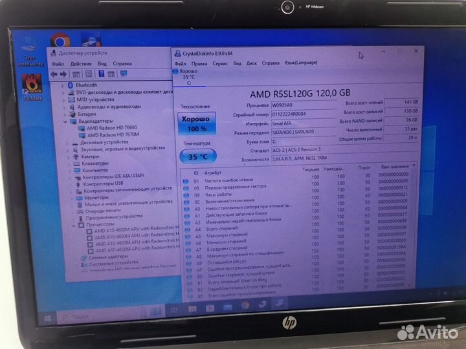Open Файл menu in CrystalDiskInfo
Image resolution: width=466 pixels, height=349 pixels.
click(180, 64)
